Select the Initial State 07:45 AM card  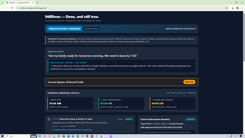[70, 103]
